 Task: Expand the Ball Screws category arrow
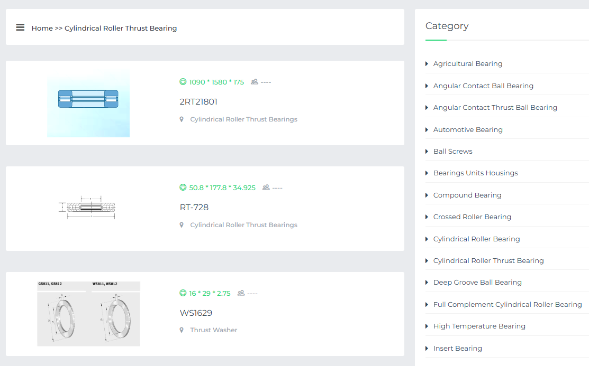[427, 152]
